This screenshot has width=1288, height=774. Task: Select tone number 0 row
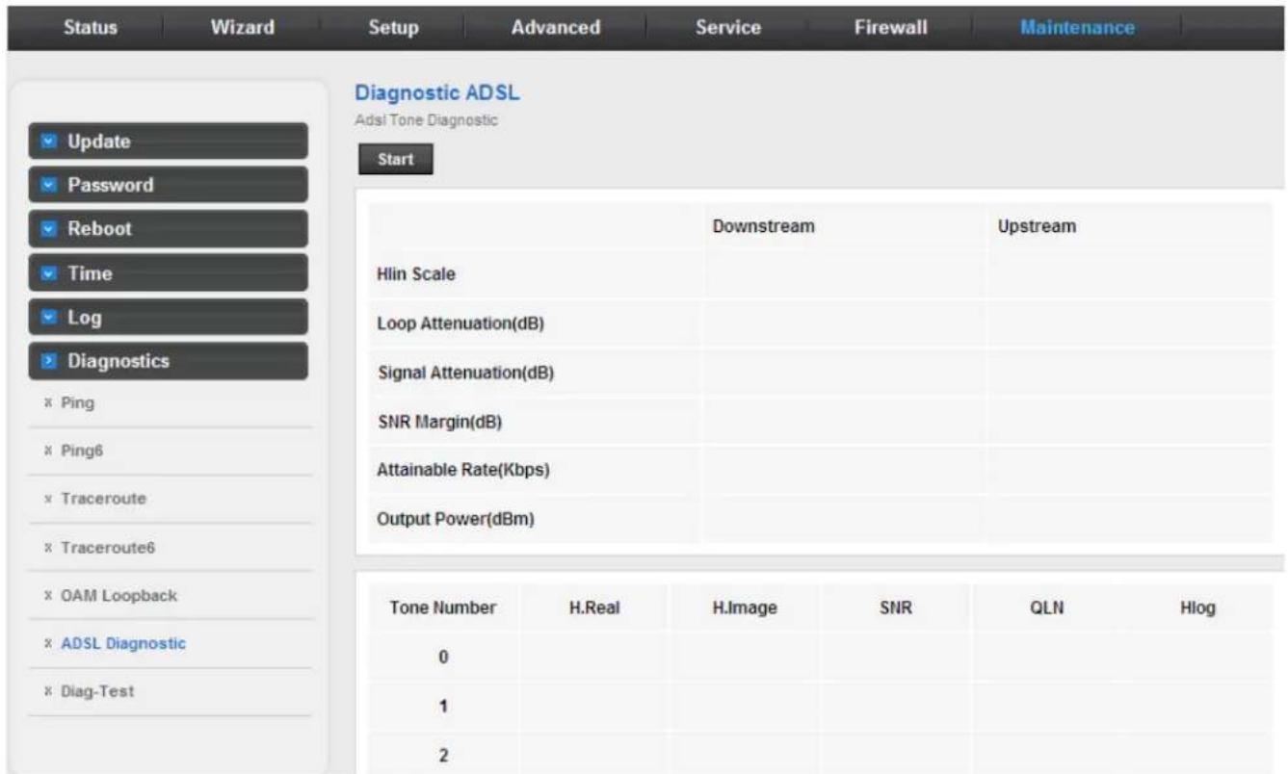(821, 658)
